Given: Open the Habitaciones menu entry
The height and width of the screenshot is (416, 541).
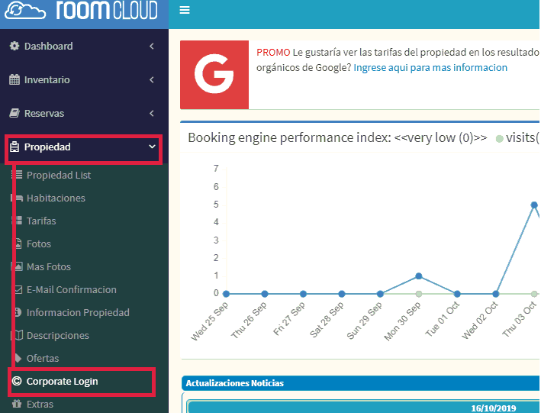Looking at the screenshot, I should click(56, 198).
